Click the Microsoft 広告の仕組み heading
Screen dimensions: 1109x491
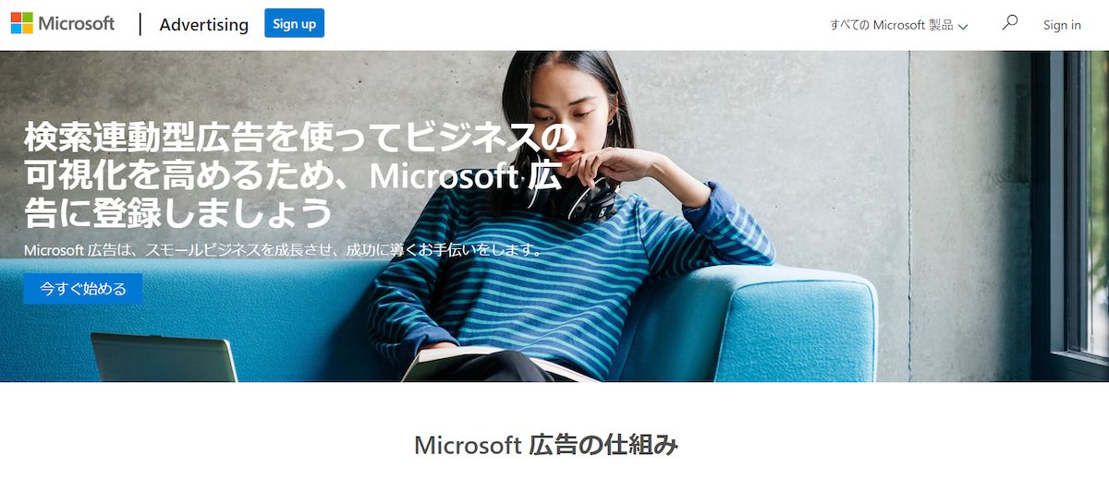tap(546, 446)
